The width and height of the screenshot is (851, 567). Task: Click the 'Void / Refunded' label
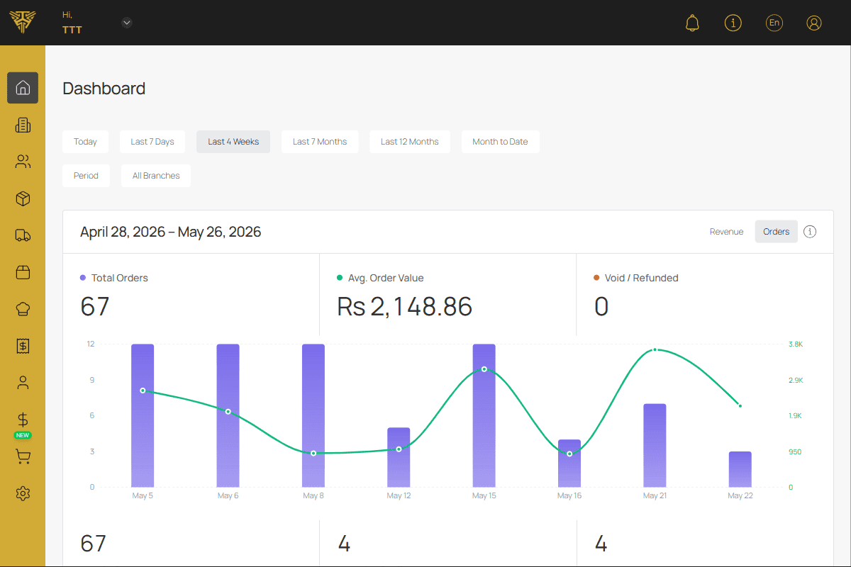[x=642, y=278]
